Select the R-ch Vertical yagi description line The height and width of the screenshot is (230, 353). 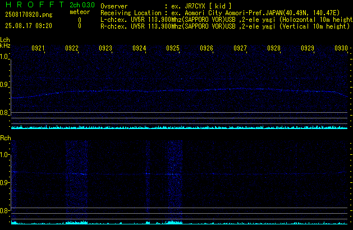pyautogui.click(x=225, y=26)
